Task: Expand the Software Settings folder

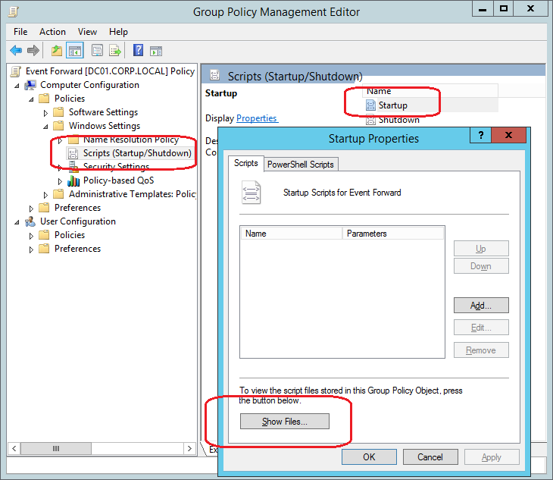Action: (45, 113)
